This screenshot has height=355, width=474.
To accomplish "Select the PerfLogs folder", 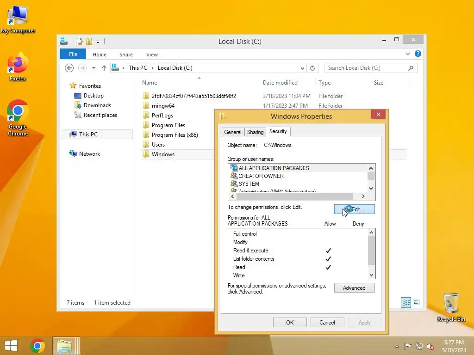I will [162, 115].
